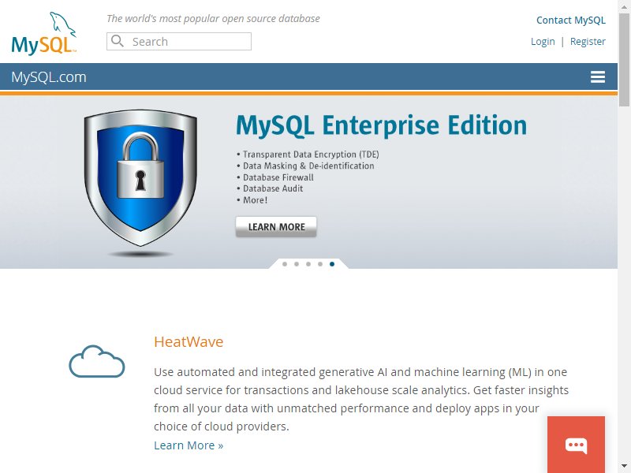This screenshot has width=631, height=473.
Task: Click 'Transparent Data Encryption (TDE)' bullet
Action: [x=311, y=155]
